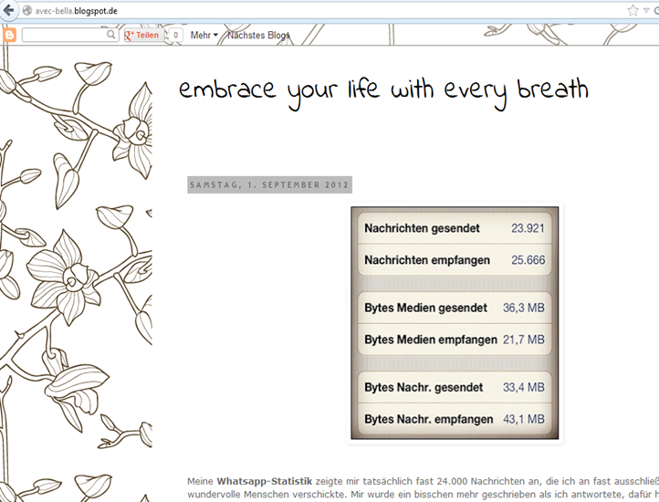Click the bold Whatsapp-Statistik text
Image resolution: width=659 pixels, height=502 pixels.
[265, 481]
